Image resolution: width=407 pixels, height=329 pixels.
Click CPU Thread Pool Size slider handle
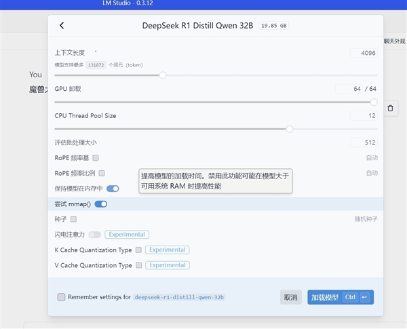[x=290, y=129]
